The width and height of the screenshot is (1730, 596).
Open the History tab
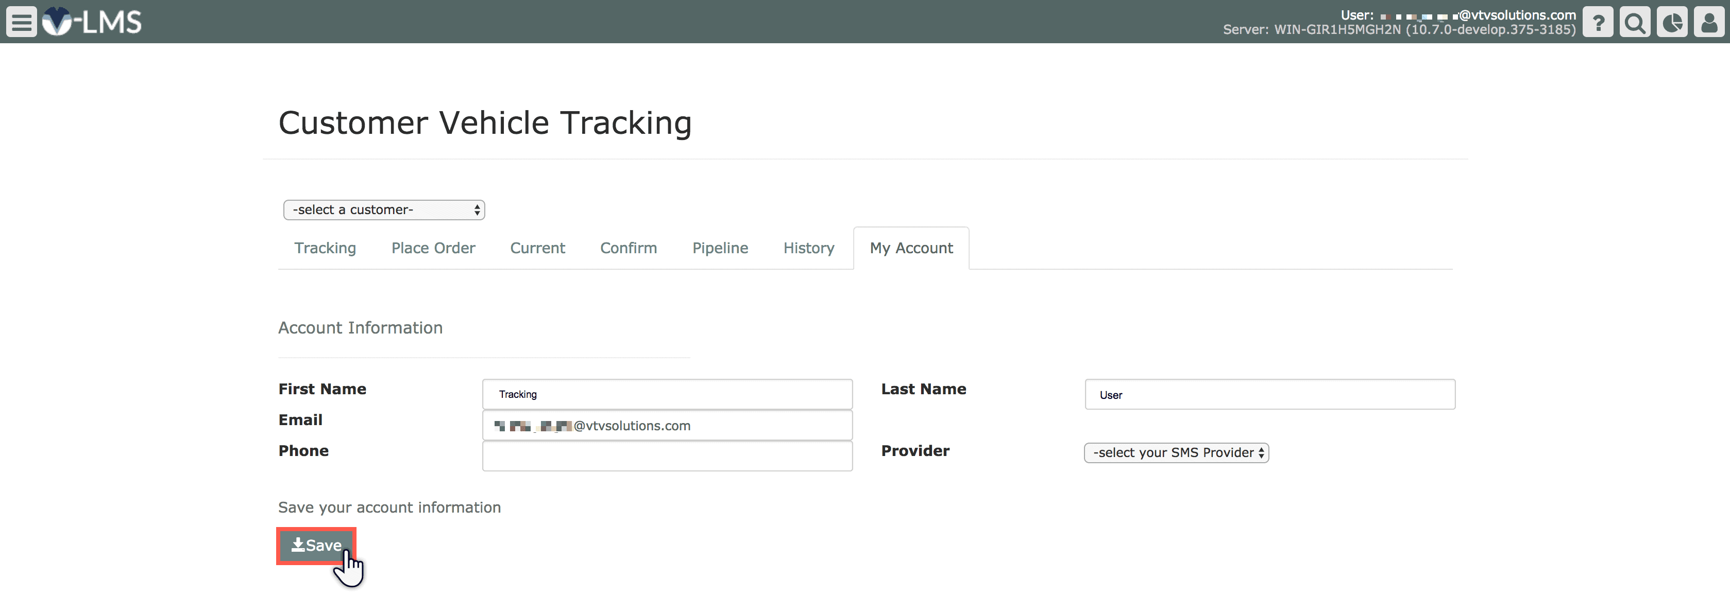pos(809,248)
